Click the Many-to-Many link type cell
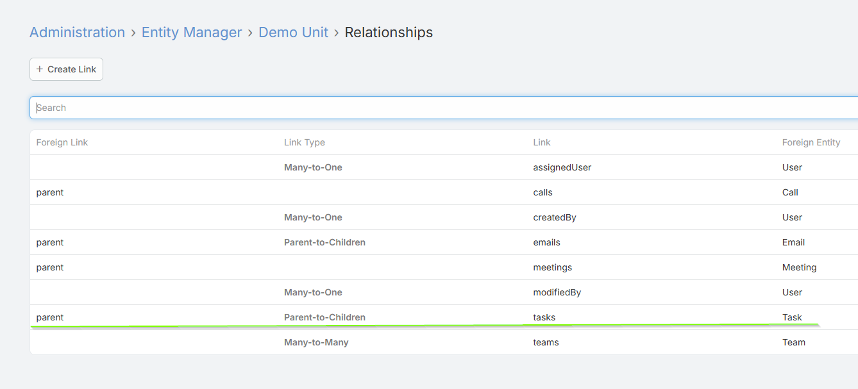 tap(316, 342)
